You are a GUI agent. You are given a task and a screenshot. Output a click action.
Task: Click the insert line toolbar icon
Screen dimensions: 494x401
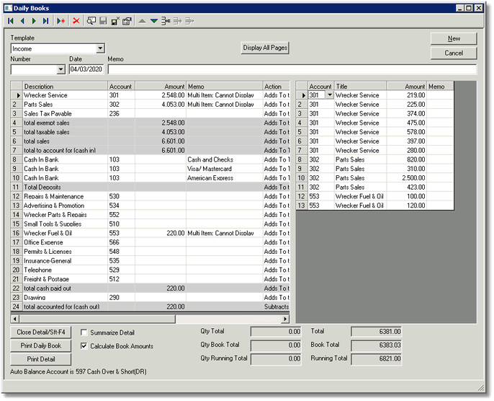pos(166,21)
